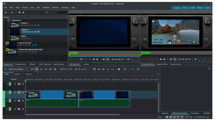Collapse the Sequences folder
The width and height of the screenshot is (215, 122).
tap(5, 21)
